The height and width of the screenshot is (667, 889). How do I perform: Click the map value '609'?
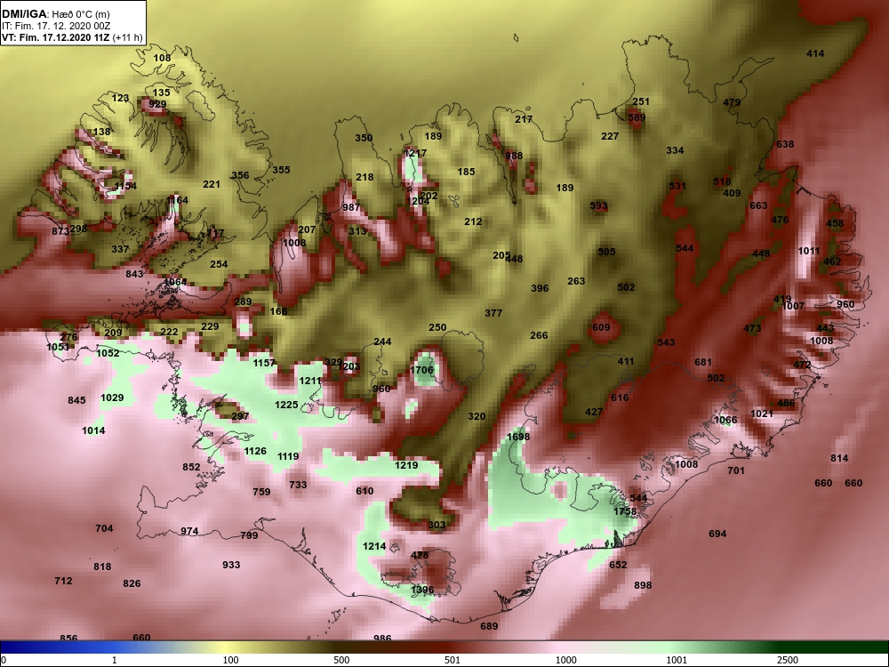pyautogui.click(x=601, y=327)
